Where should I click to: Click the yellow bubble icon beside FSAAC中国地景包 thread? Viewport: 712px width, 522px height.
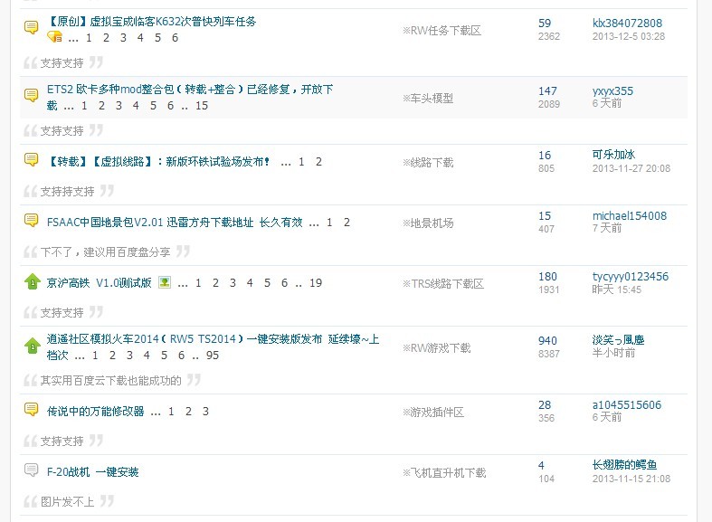[x=31, y=221]
